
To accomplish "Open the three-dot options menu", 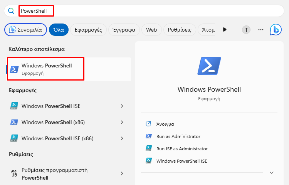I will tap(261, 30).
